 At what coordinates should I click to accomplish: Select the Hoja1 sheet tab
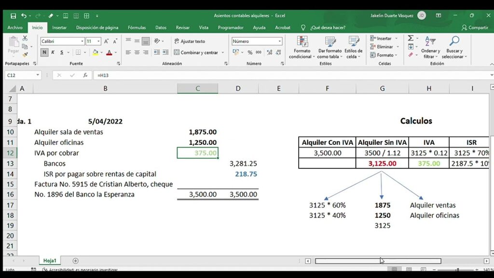50,261
